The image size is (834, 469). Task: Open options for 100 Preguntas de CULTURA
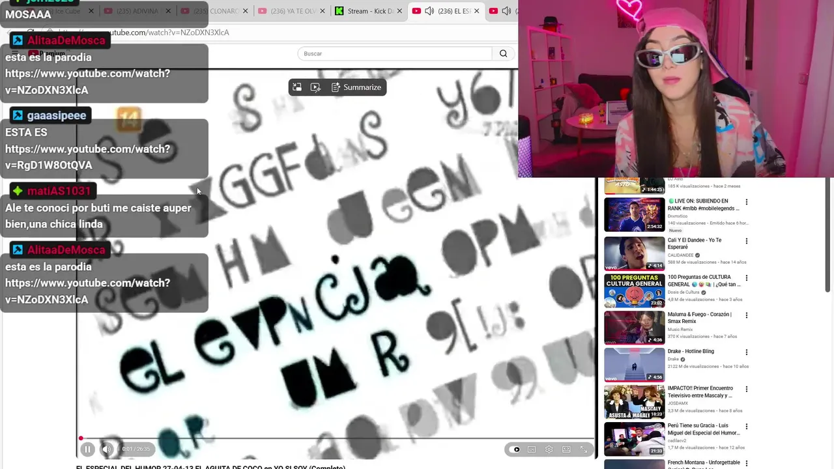pyautogui.click(x=747, y=278)
